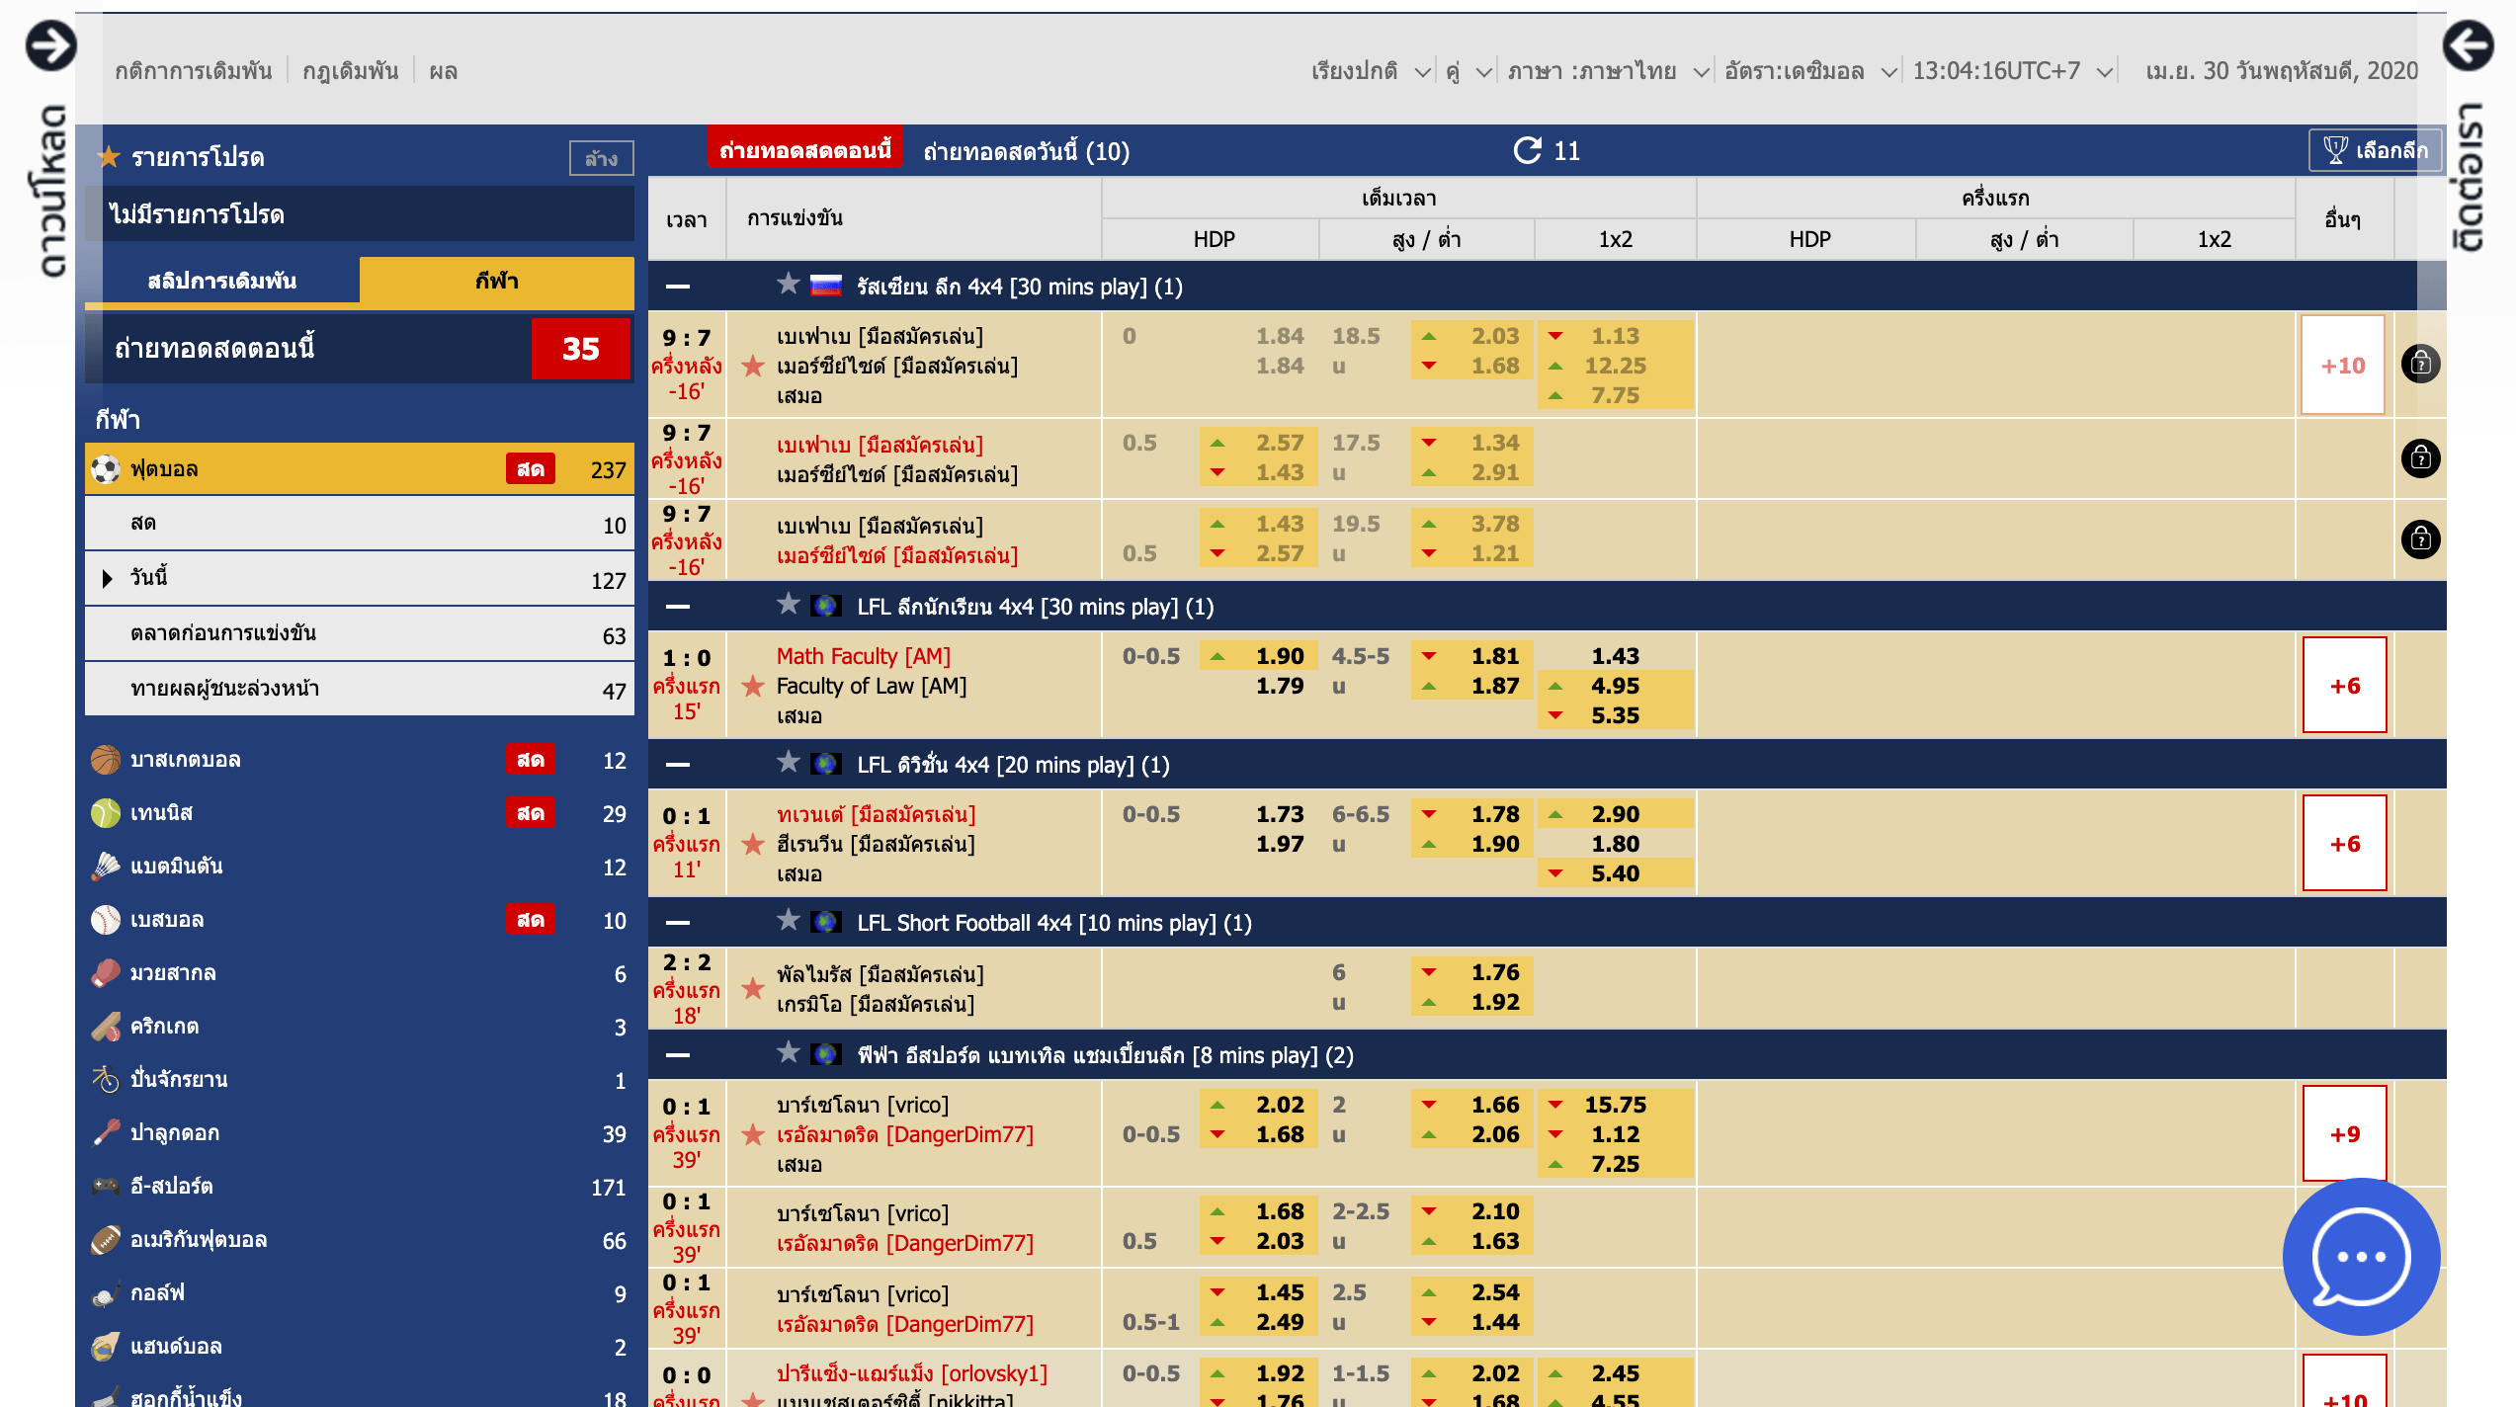The width and height of the screenshot is (2516, 1407).
Task: Switch to today's live broadcast tab
Action: [1026, 151]
